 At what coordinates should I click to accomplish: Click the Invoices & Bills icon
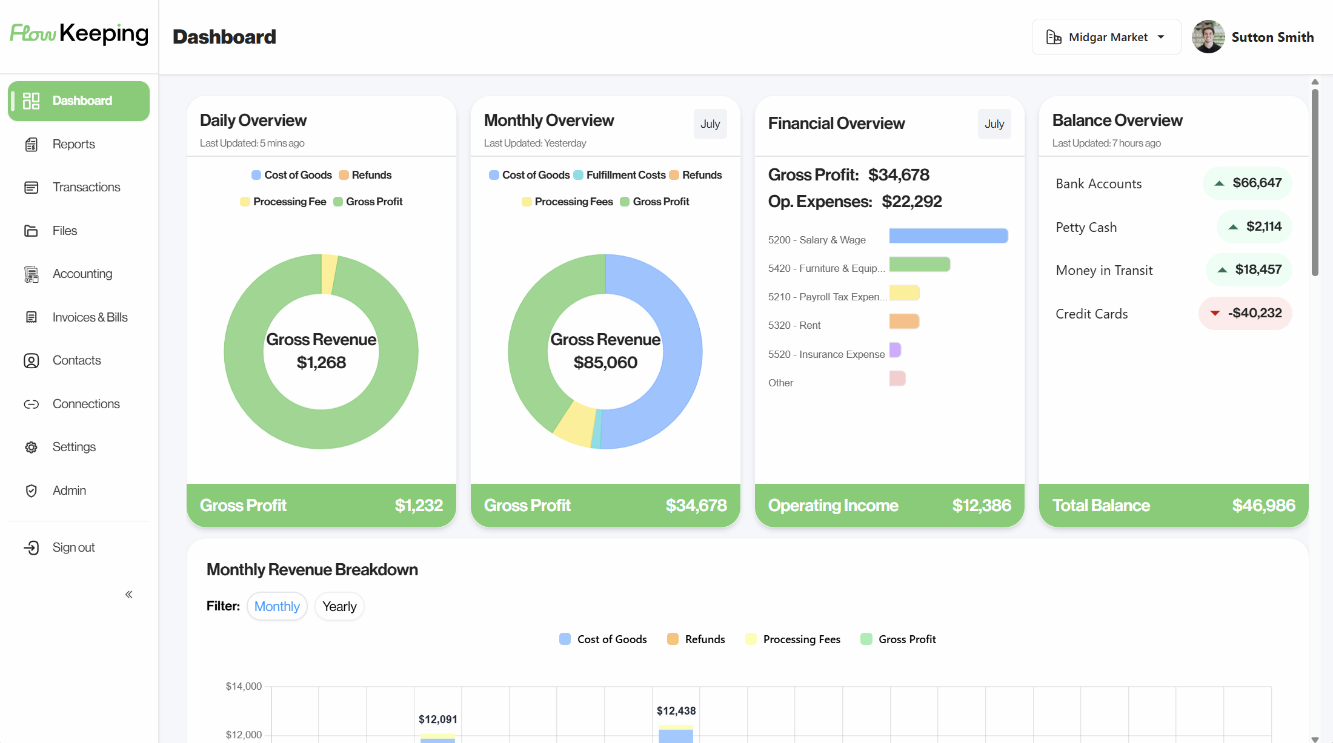pyautogui.click(x=31, y=317)
